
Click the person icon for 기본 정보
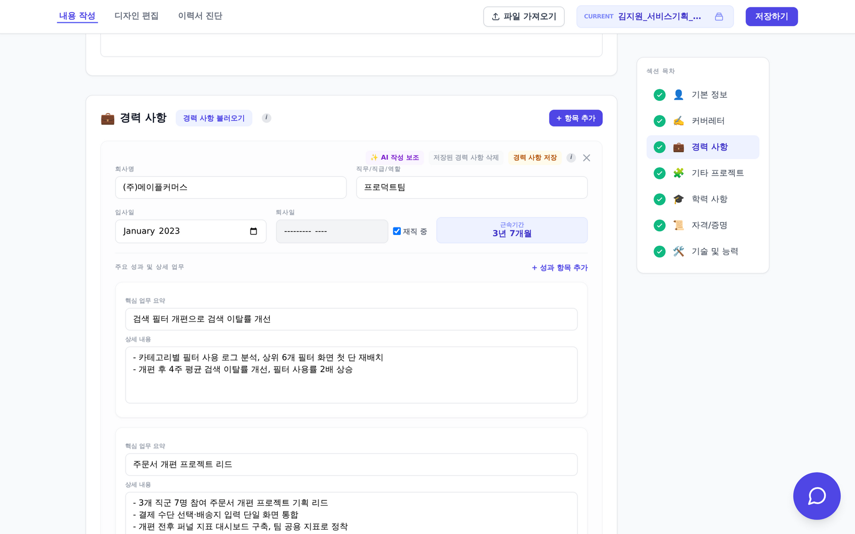click(x=679, y=95)
